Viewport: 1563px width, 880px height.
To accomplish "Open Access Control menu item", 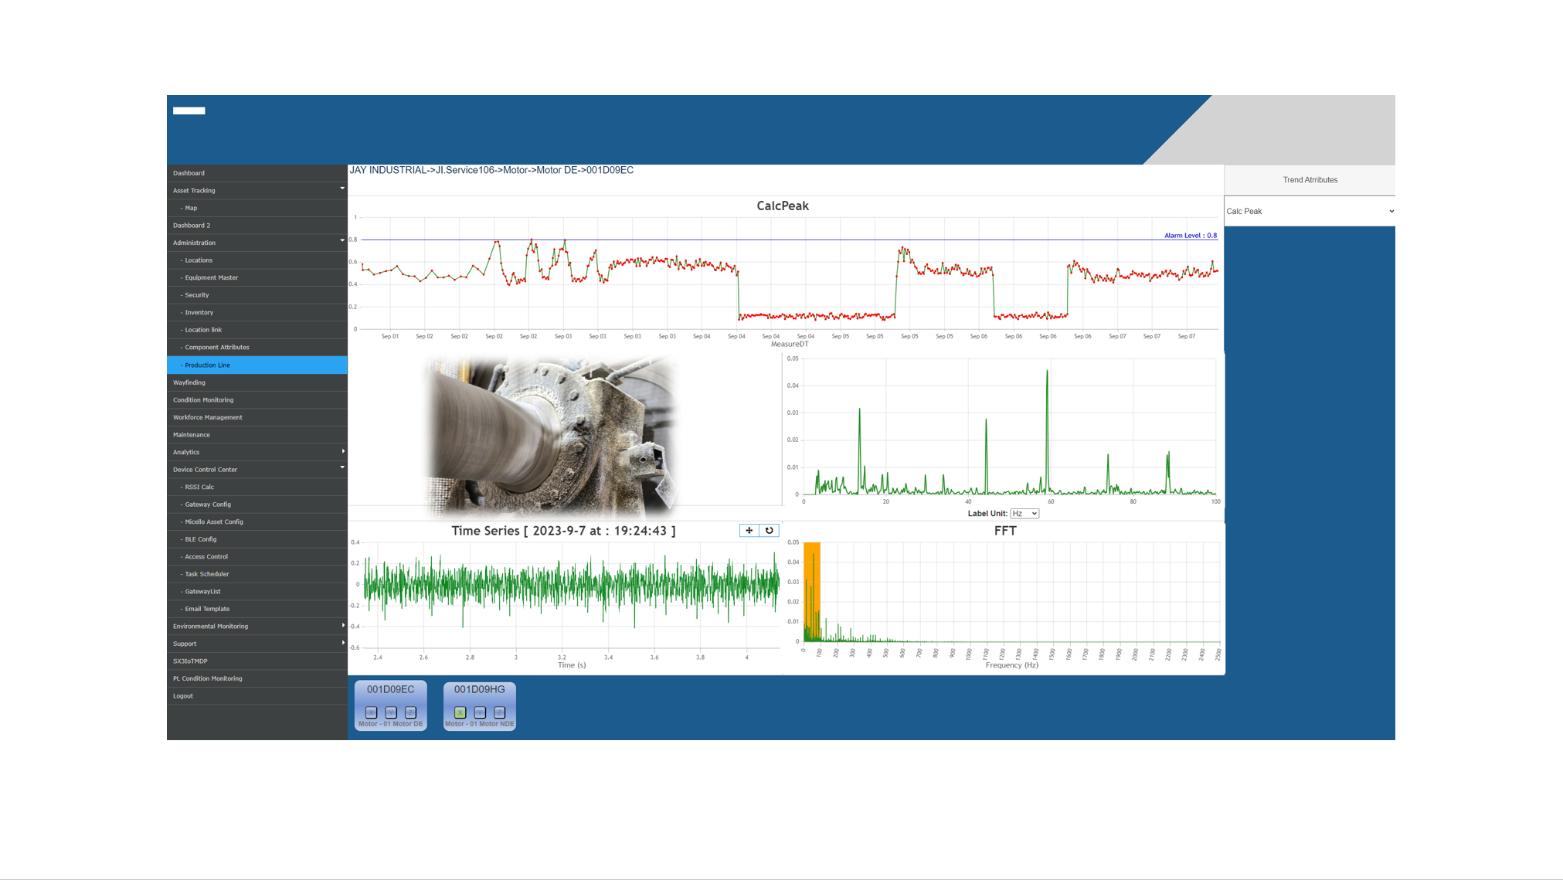I will (x=257, y=557).
